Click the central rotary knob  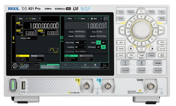[x=141, y=30]
